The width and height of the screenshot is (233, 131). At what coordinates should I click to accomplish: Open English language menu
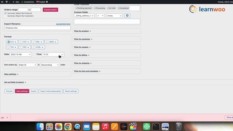pyautogui.click(x=42, y=2)
